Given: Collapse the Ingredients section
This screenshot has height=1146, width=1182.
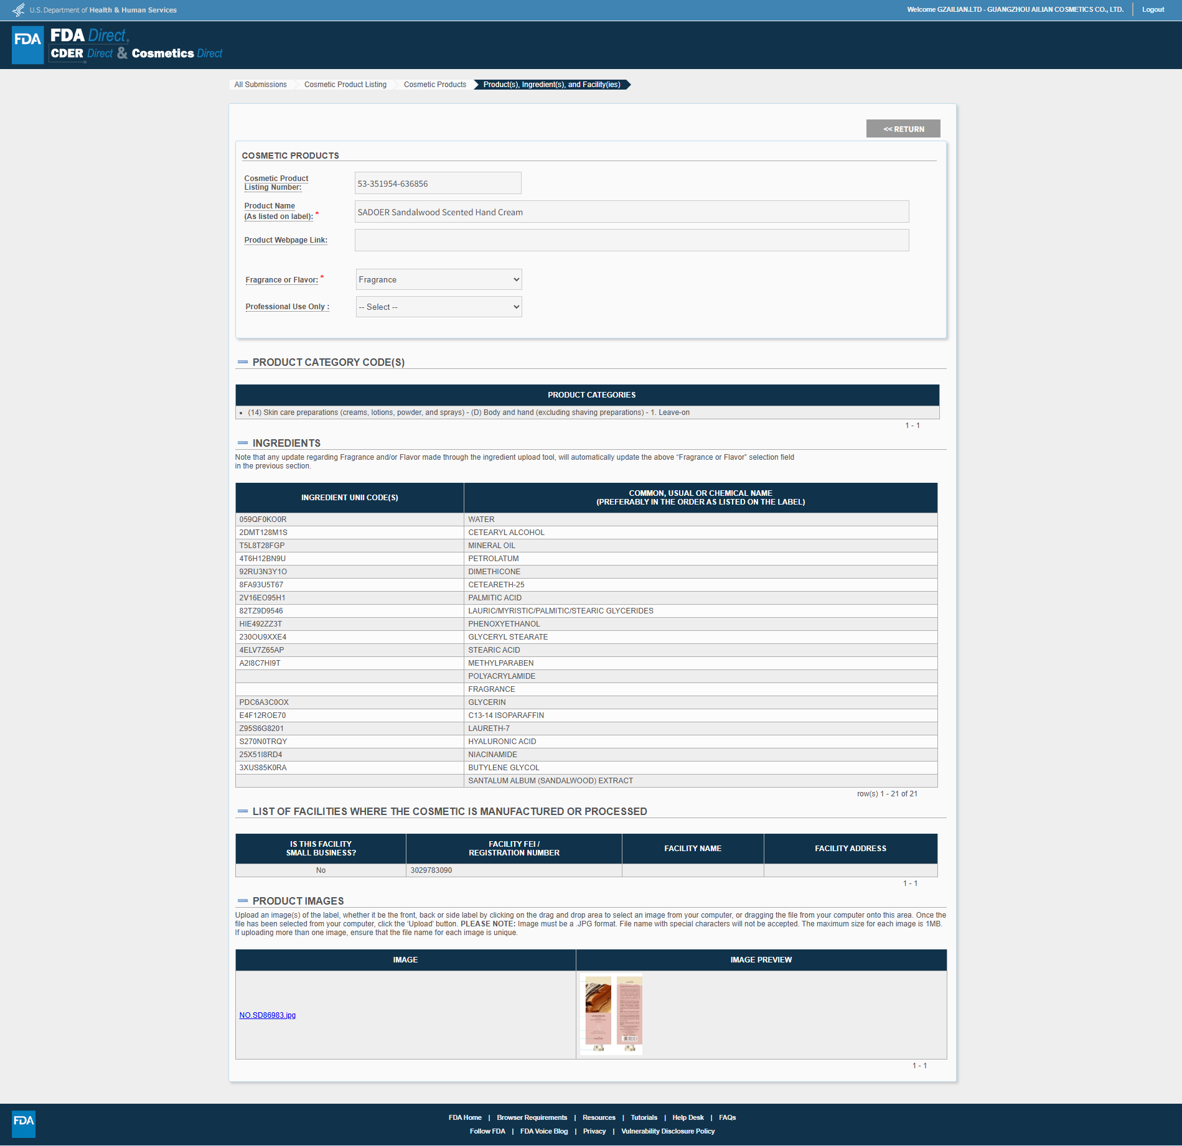Looking at the screenshot, I should [x=243, y=443].
